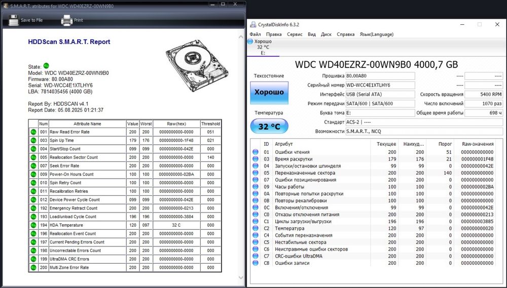507x288 pixels.
Task: Click the serial number field WD-WCC4E1XTLHY6
Action: pos(380,85)
